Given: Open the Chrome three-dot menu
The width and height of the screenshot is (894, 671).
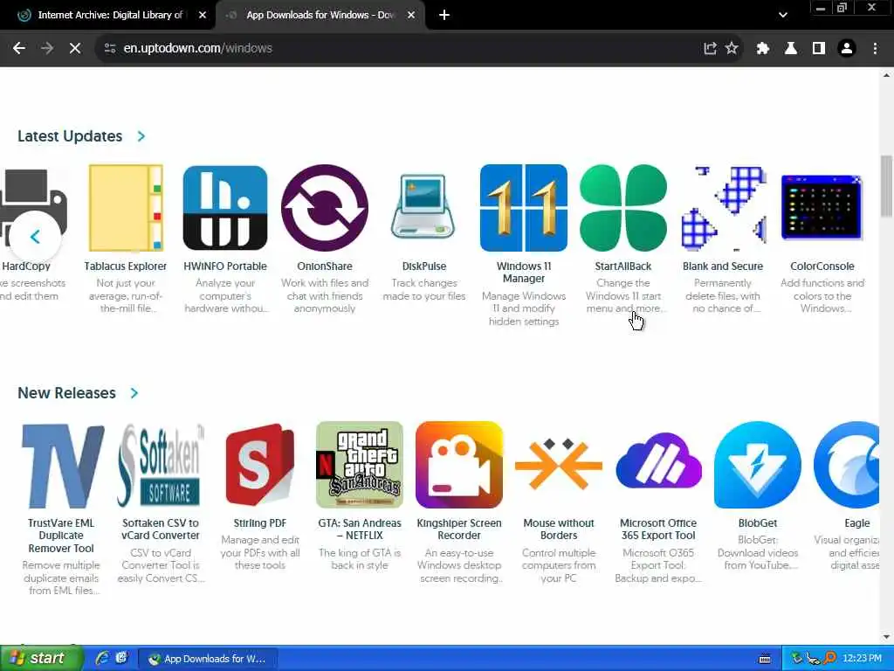Looking at the screenshot, I should (x=875, y=49).
